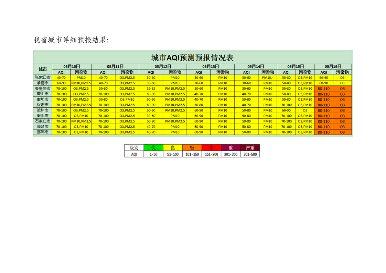Select the 邯郸市 city row label
386x273 pixels.
(43, 132)
